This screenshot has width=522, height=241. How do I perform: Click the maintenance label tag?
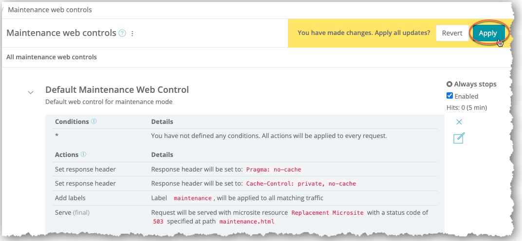click(x=193, y=198)
